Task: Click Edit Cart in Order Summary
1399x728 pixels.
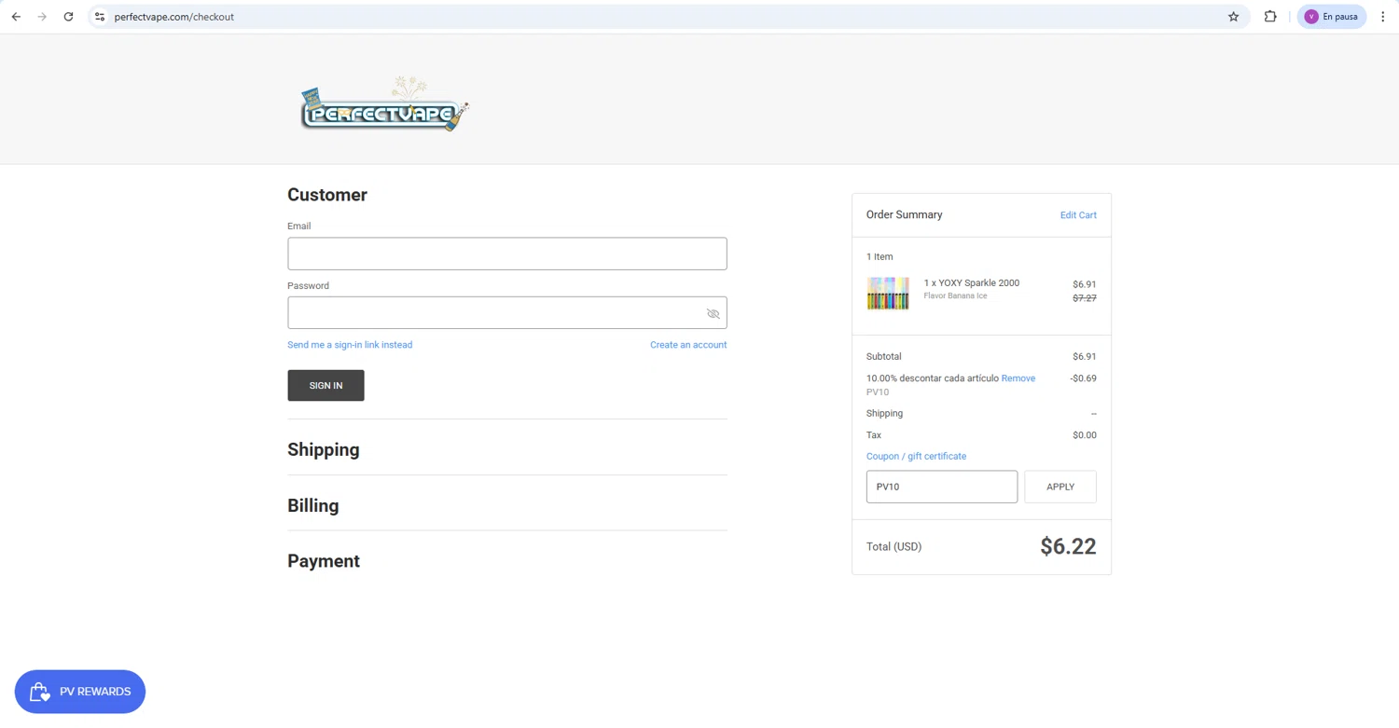Action: [x=1078, y=215]
